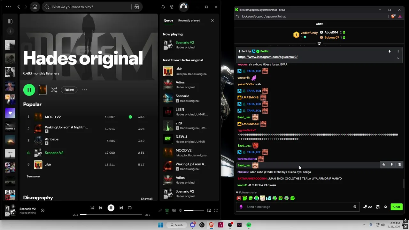This screenshot has width=409, height=230.
Task: Open Brave Shields icon in address bar
Action: click(x=393, y=16)
